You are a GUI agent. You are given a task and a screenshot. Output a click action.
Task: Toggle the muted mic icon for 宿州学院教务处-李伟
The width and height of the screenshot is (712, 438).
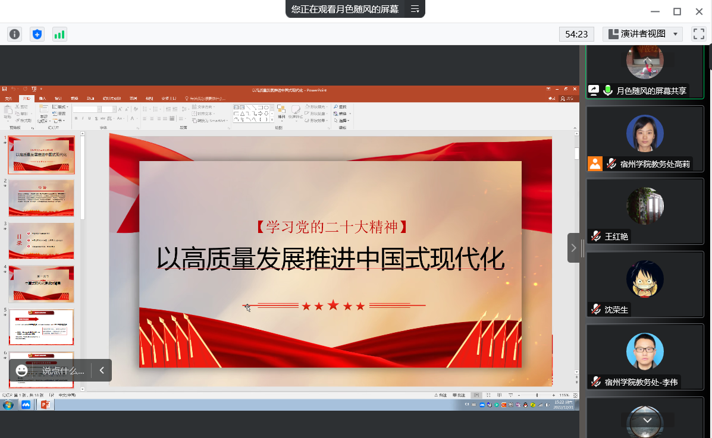595,382
